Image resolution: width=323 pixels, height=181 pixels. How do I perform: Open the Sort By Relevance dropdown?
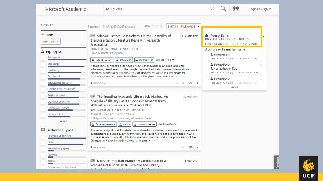183,26
